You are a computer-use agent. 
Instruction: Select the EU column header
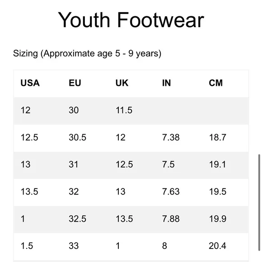pyautogui.click(x=75, y=83)
